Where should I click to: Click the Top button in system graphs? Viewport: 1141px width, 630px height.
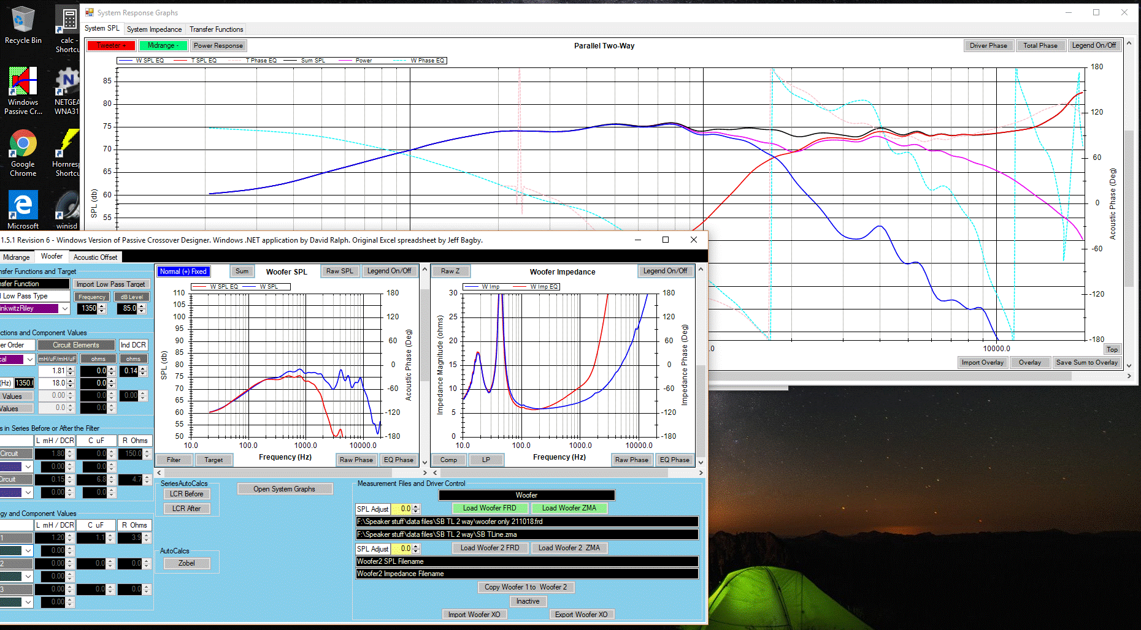(x=1112, y=349)
